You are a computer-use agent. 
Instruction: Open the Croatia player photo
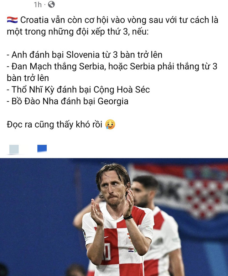click(114, 217)
